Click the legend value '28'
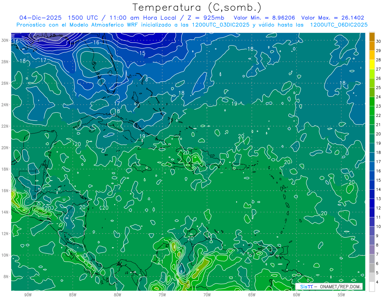Image resolution: width=387 pixels, height=299 pixels. (x=378, y=60)
